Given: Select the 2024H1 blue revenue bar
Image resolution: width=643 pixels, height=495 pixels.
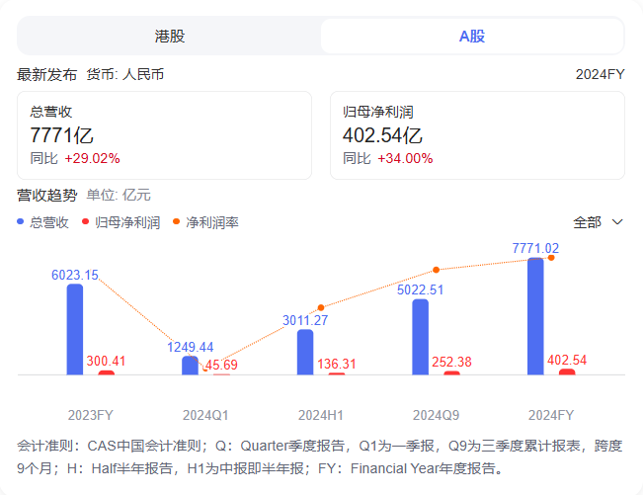Looking at the screenshot, I should click(305, 352).
